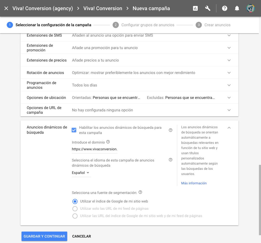This screenshot has width=261, height=243.
Task: Open the Español language dropdown
Action: pos(81,173)
